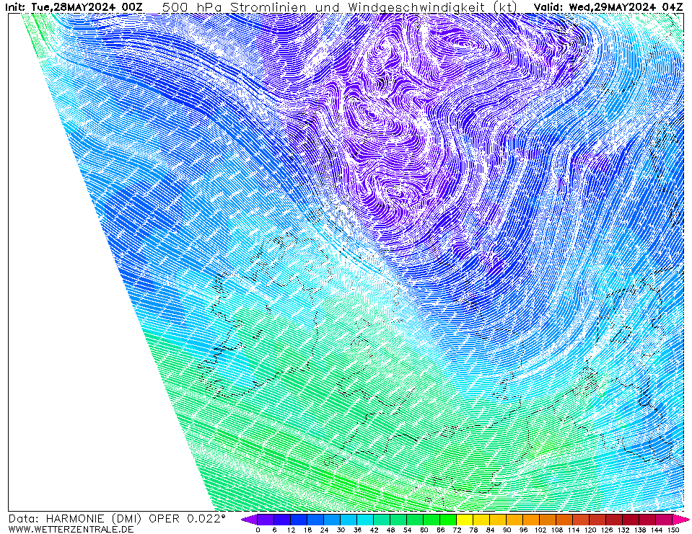
Task: Click the 'Data: HARMONIE (DMI) OPER 0.022°' text
Action: [117, 519]
